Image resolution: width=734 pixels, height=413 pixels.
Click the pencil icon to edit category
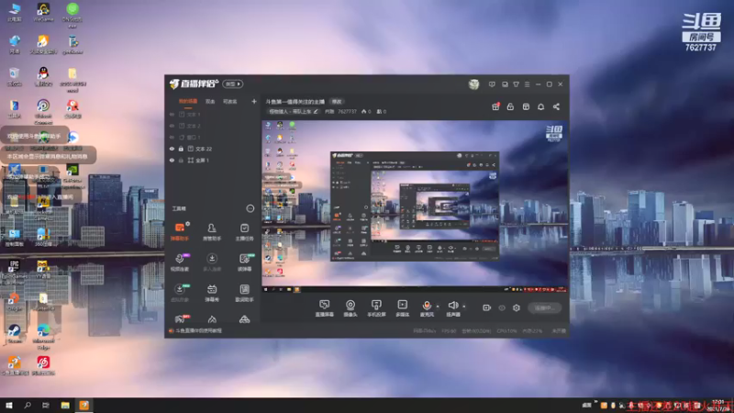316,111
